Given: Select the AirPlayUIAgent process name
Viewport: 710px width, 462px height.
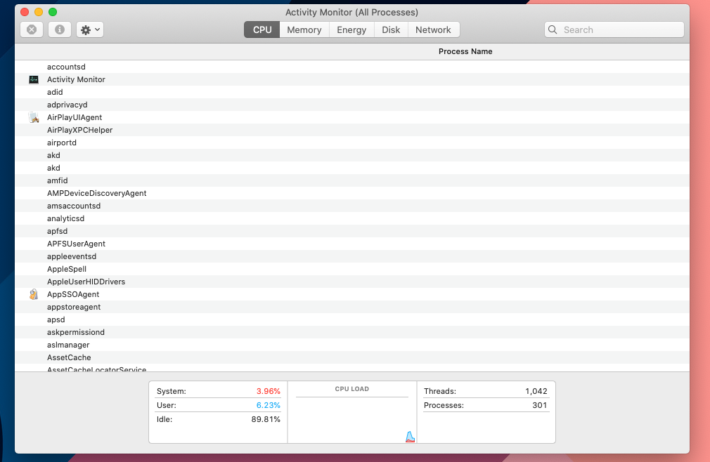Looking at the screenshot, I should pos(75,117).
